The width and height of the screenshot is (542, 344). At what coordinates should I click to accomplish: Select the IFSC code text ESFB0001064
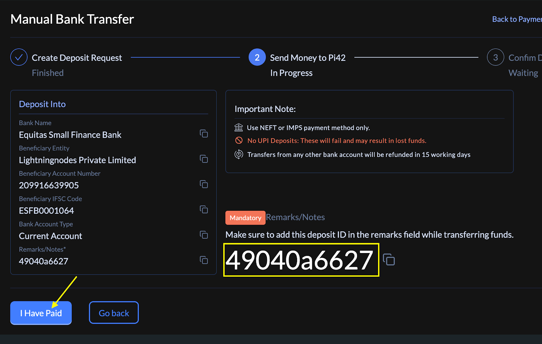point(46,211)
